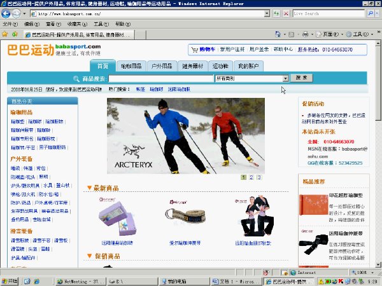
Task: Open the Favorites Center star icon
Action: click(x=4, y=34)
